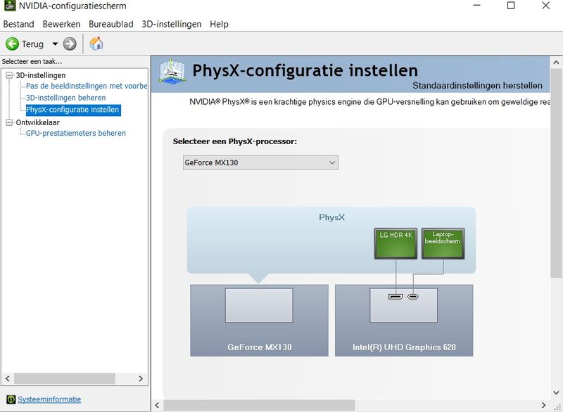563x412 pixels.
Task: Collapse the 3D-instellingen tree node
Action: point(9,75)
